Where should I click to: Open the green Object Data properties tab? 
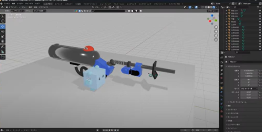tap(222, 108)
